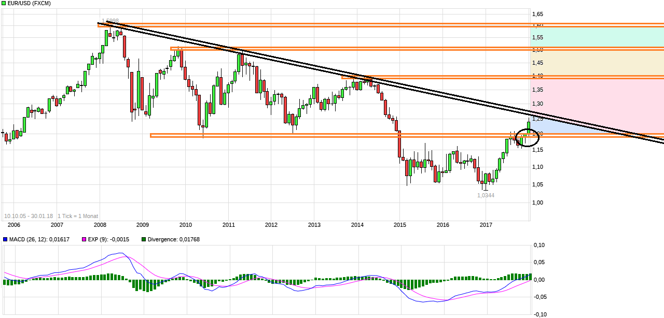Click the 10.10.05 - 30.01.18 date range text
The image size is (664, 318).
(x=29, y=216)
